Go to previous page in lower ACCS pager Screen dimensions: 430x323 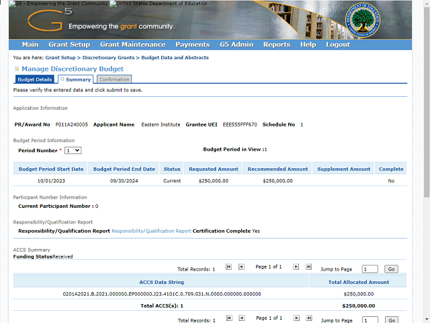pos(242,318)
